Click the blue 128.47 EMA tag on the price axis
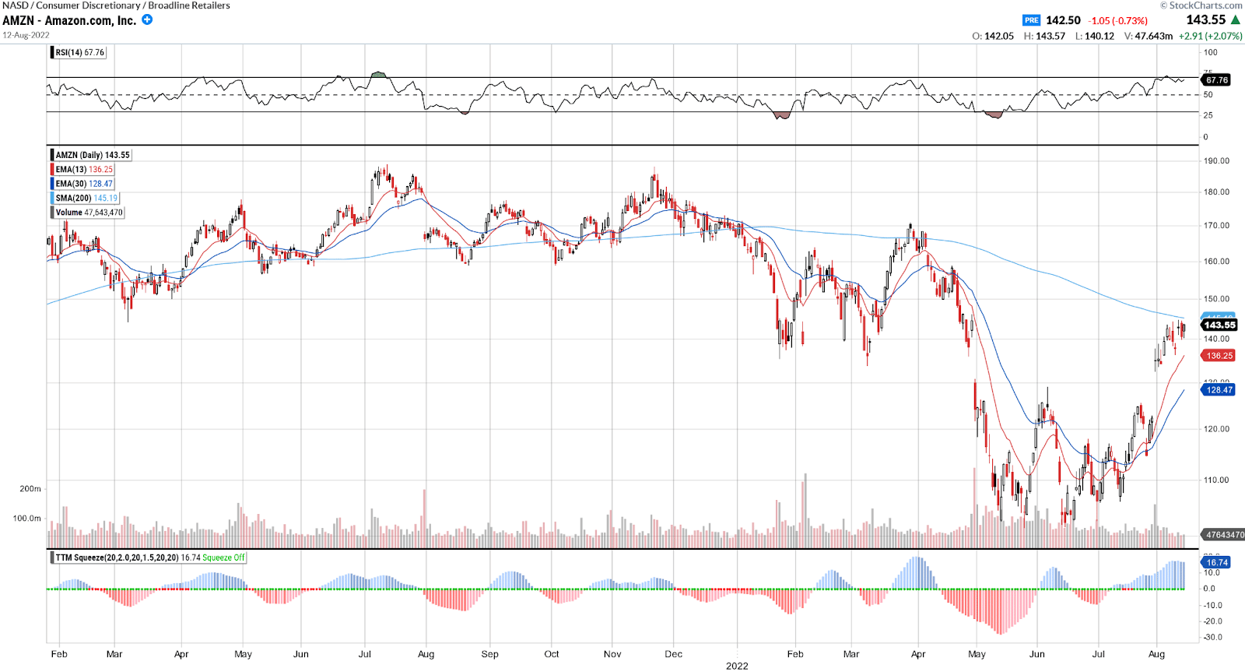Image resolution: width=1245 pixels, height=672 pixels. (1219, 390)
